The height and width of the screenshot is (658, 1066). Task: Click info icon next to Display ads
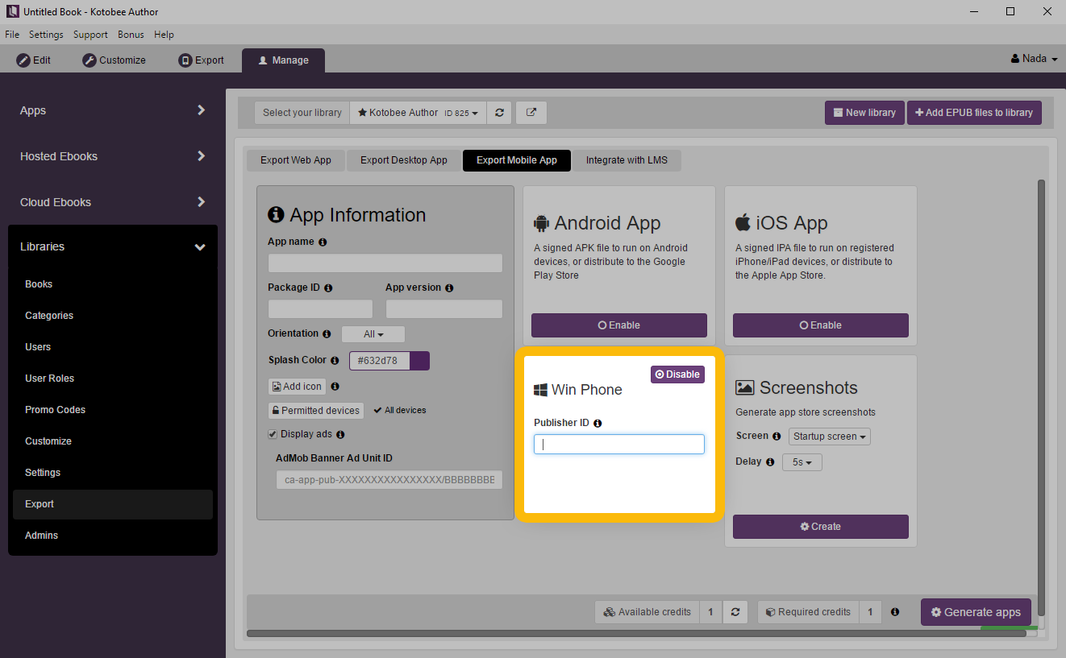point(340,434)
